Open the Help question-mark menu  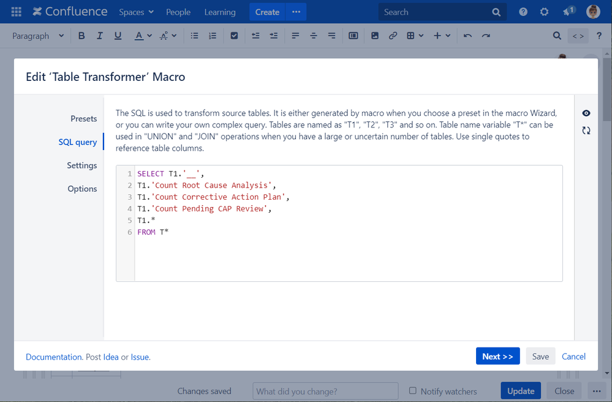point(523,12)
